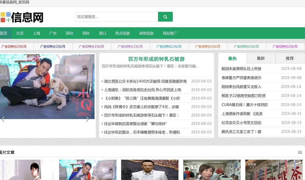Screen dimensions: 305x180
Task: Switch to the 推荐 tab
Action: pyautogui.click(x=290, y=58)
